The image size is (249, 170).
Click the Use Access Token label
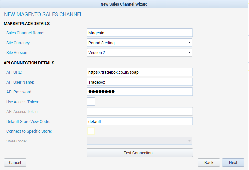click(x=23, y=102)
